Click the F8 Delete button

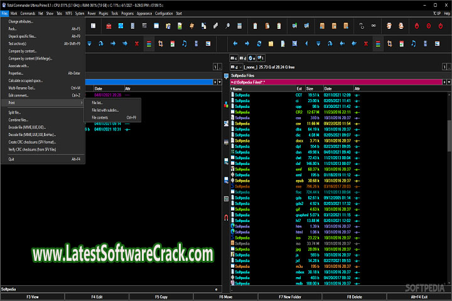(x=354, y=297)
